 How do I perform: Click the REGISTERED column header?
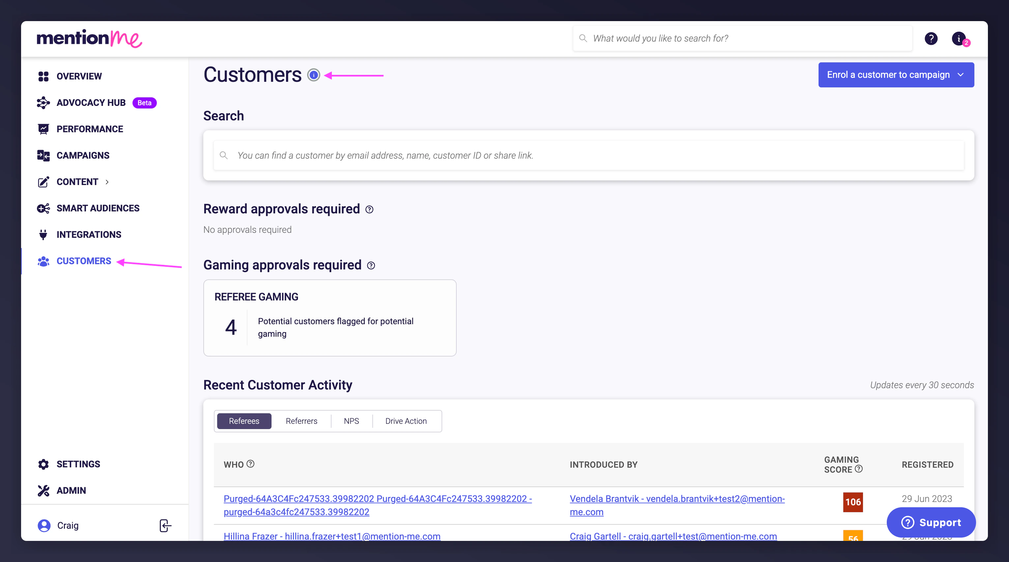point(927,464)
